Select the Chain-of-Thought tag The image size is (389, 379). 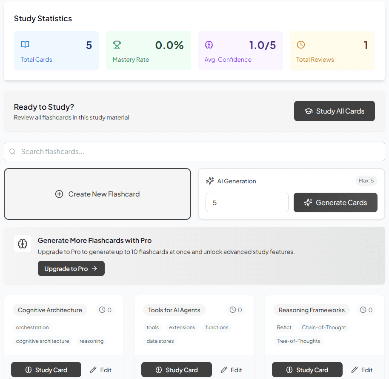pos(324,328)
